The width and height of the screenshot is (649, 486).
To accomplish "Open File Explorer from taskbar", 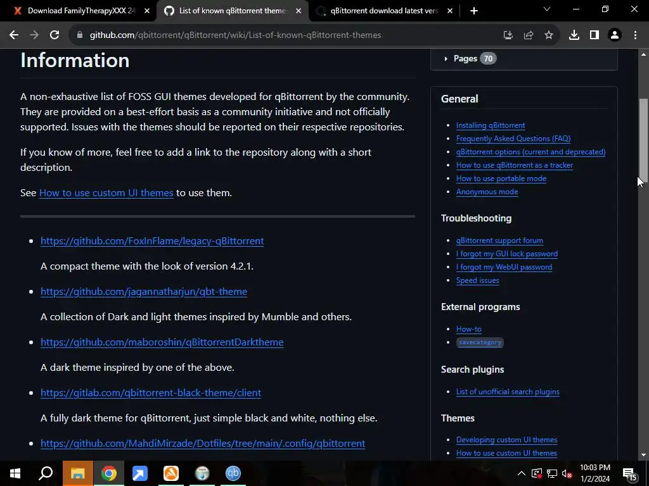I will click(x=78, y=473).
